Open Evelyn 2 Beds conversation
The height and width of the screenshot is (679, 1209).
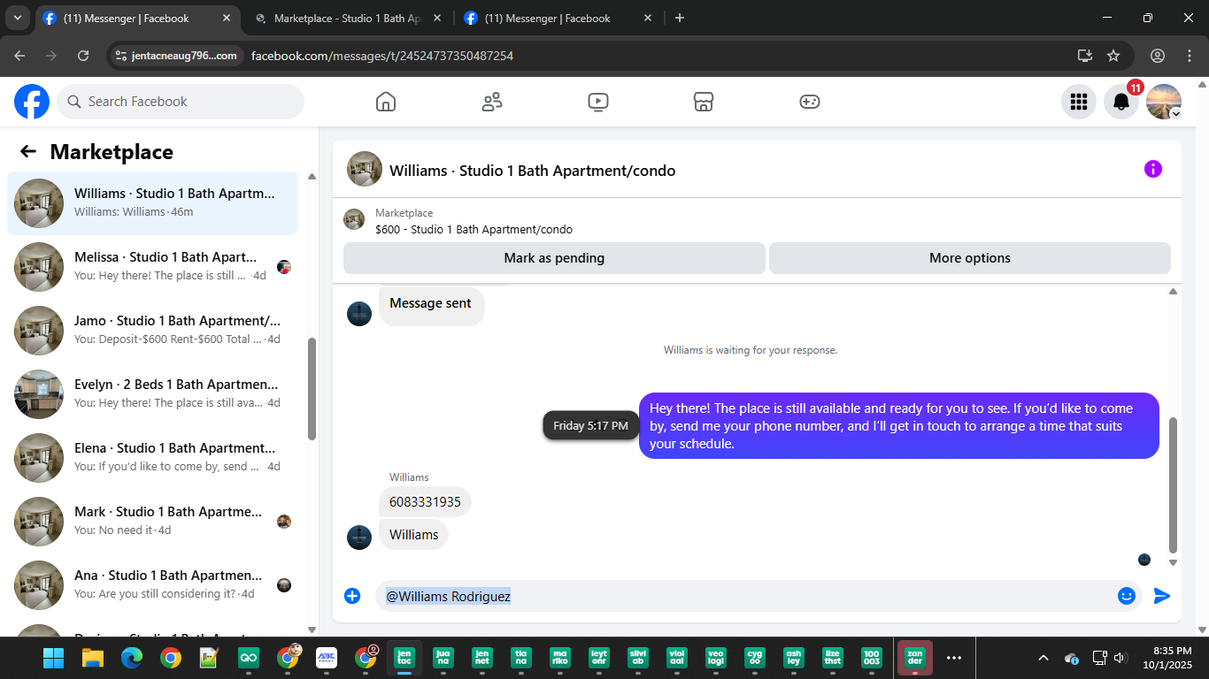click(x=152, y=394)
